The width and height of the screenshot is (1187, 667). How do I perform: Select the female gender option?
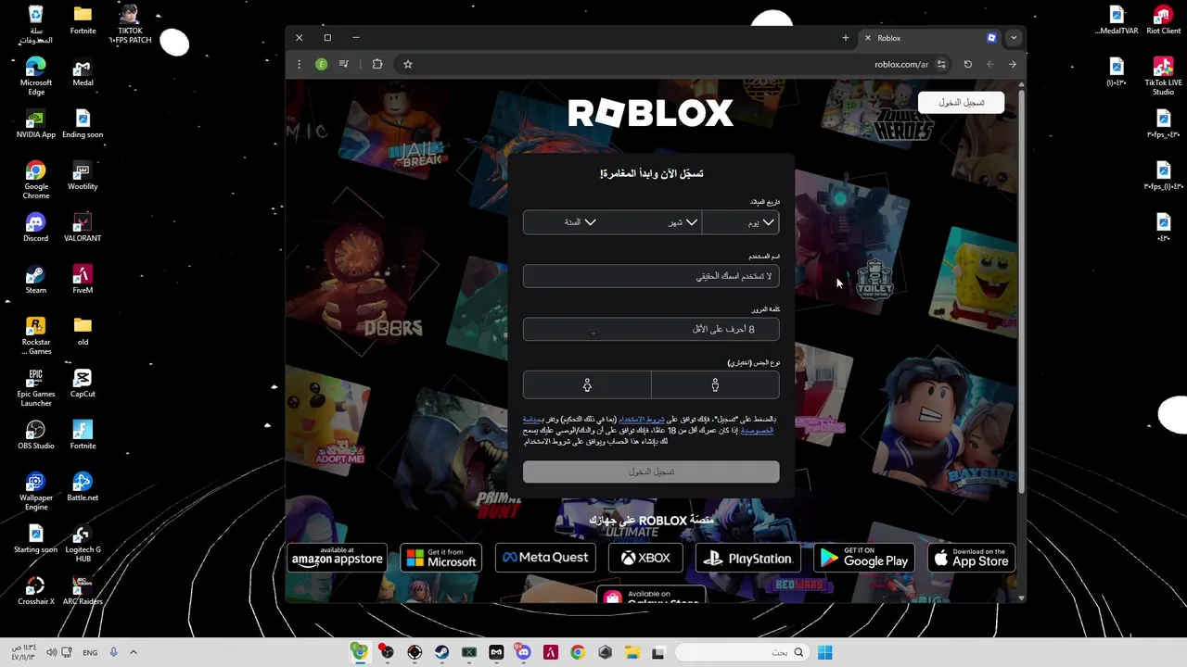[587, 384]
